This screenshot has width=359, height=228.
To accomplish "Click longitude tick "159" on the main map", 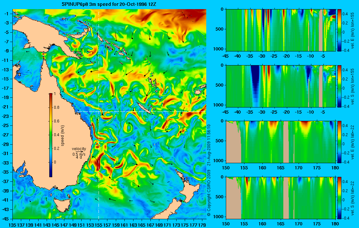I will [x=116, y=225].
